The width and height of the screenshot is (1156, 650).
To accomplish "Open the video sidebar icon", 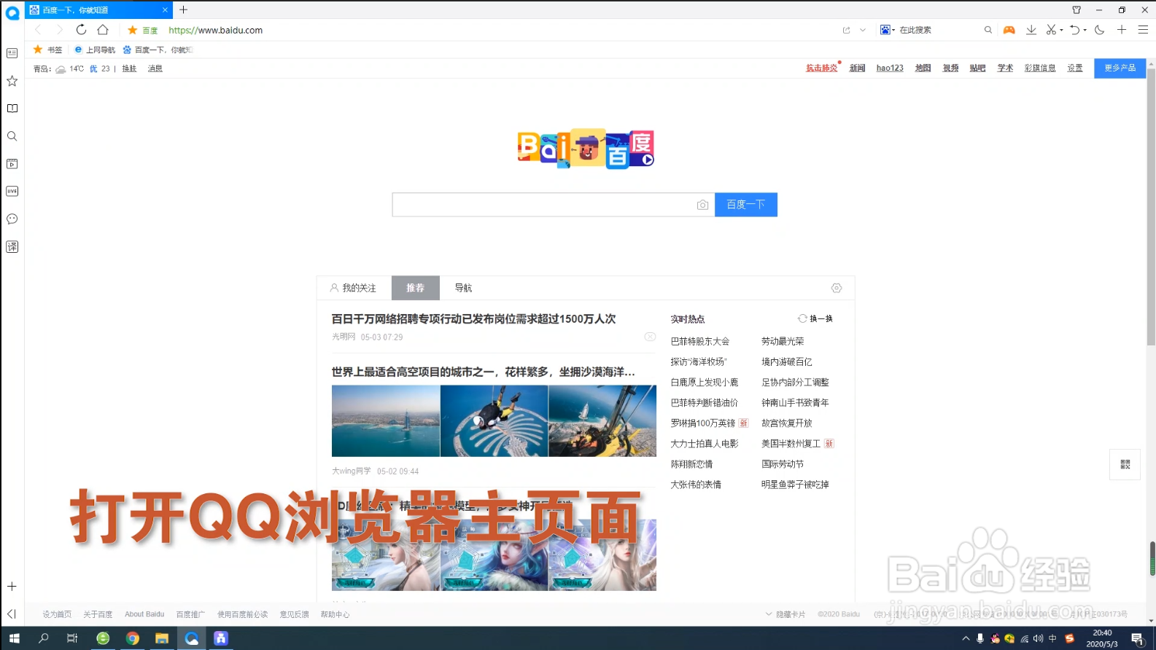I will pos(12,164).
